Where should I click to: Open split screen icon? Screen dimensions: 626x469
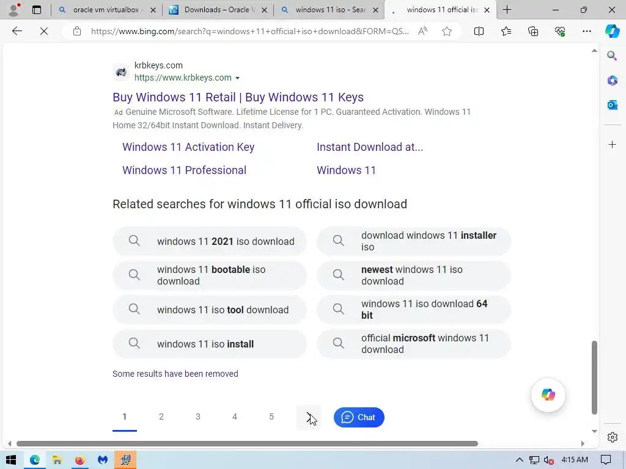tap(479, 31)
